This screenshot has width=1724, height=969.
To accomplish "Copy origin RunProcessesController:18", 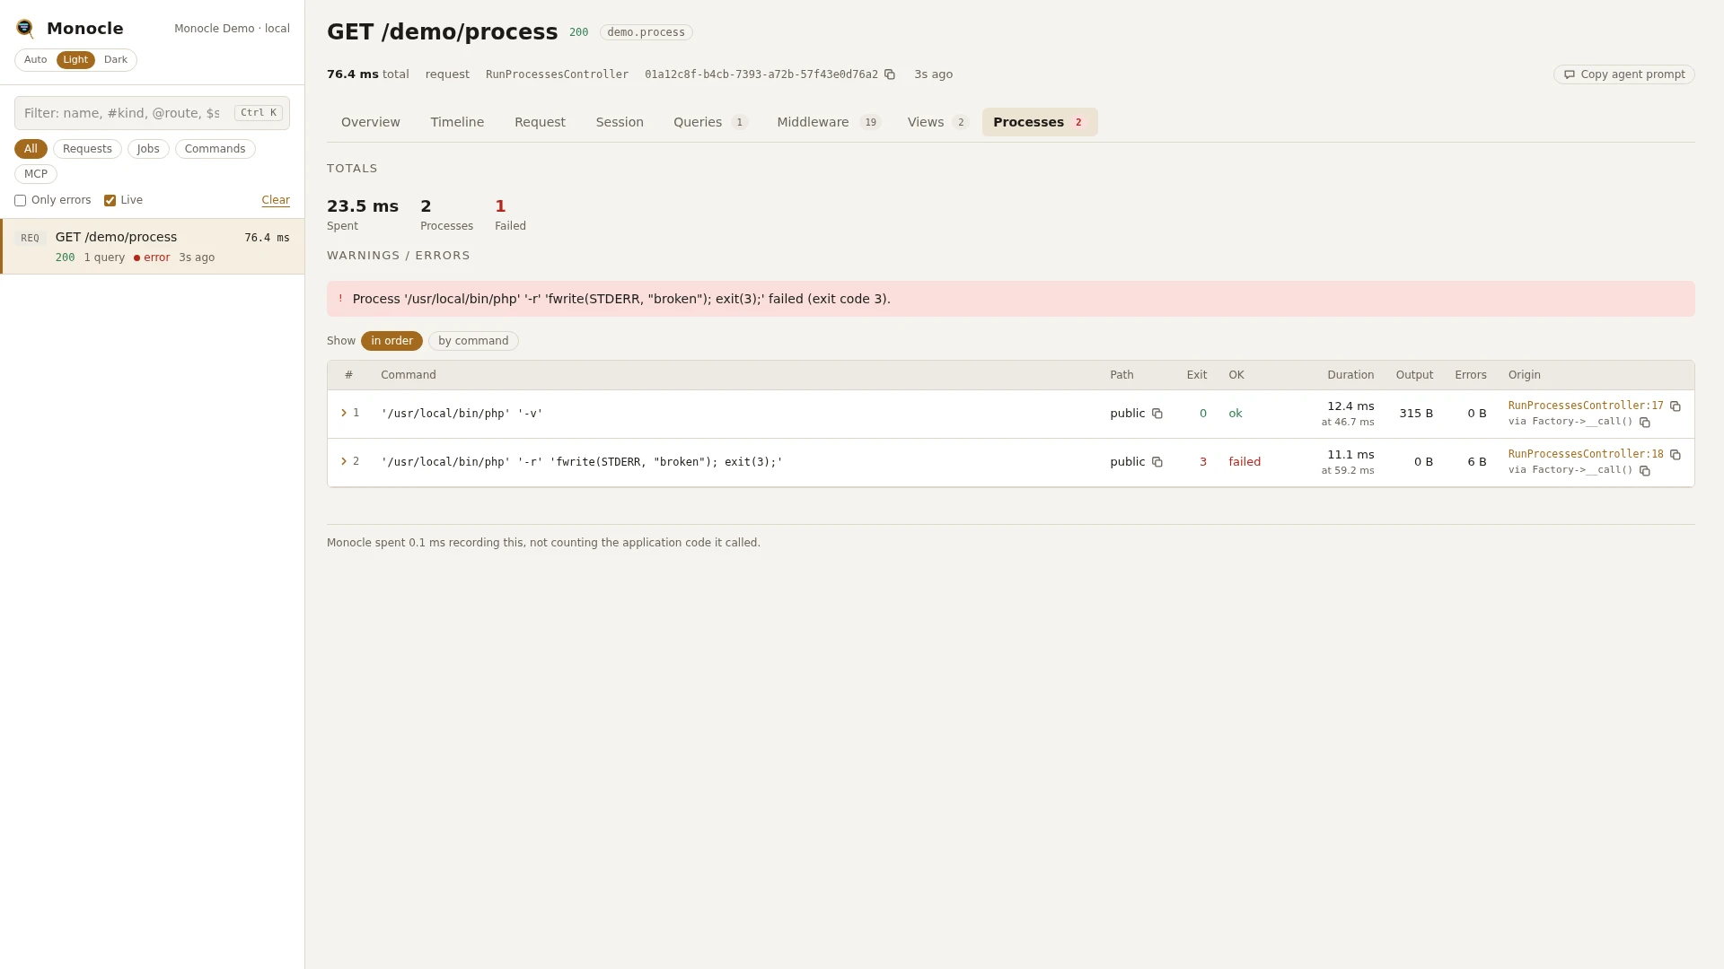I will 1676,455.
